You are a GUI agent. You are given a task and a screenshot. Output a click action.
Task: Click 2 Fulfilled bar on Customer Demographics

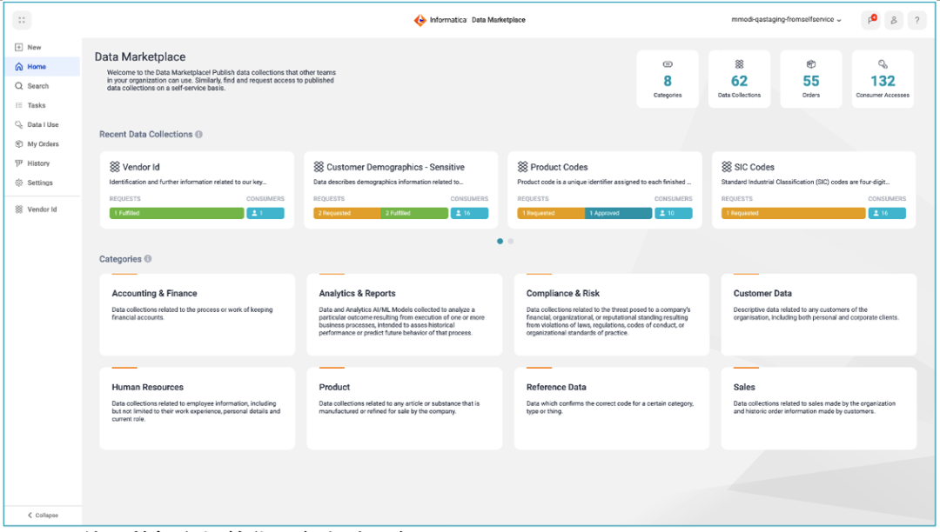(x=414, y=213)
